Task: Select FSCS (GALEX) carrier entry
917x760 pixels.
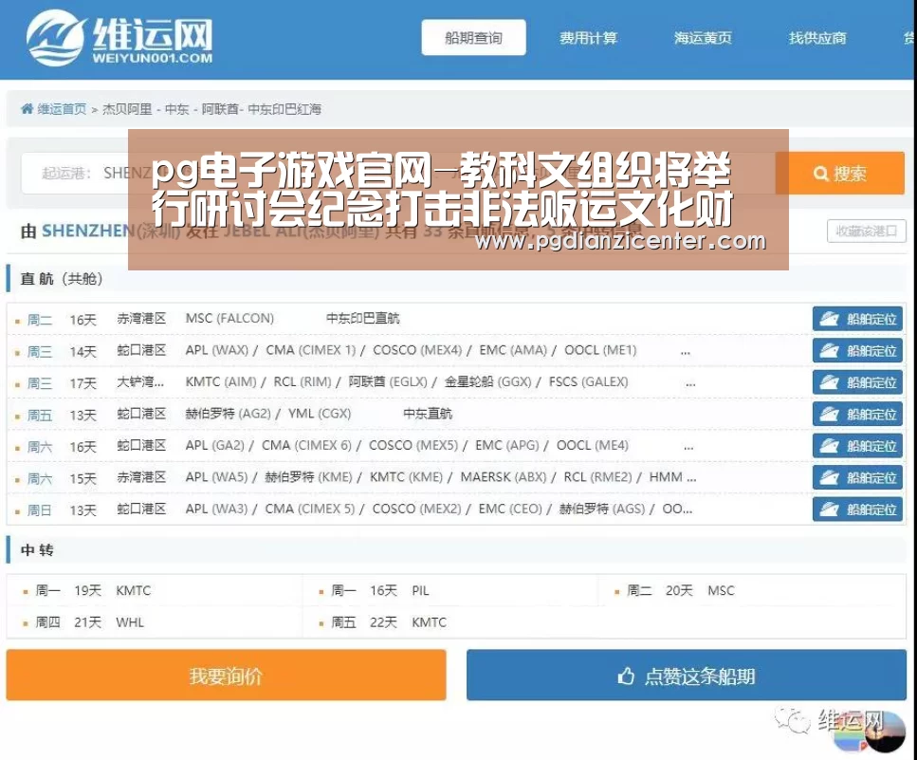Action: coord(588,381)
